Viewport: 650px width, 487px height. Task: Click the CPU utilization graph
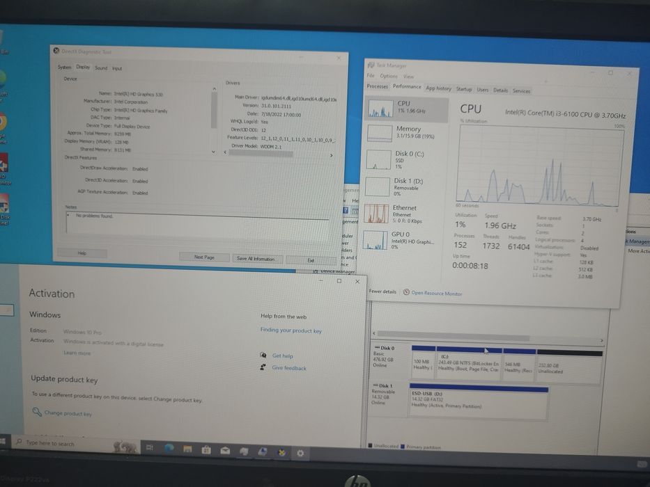coord(539,166)
